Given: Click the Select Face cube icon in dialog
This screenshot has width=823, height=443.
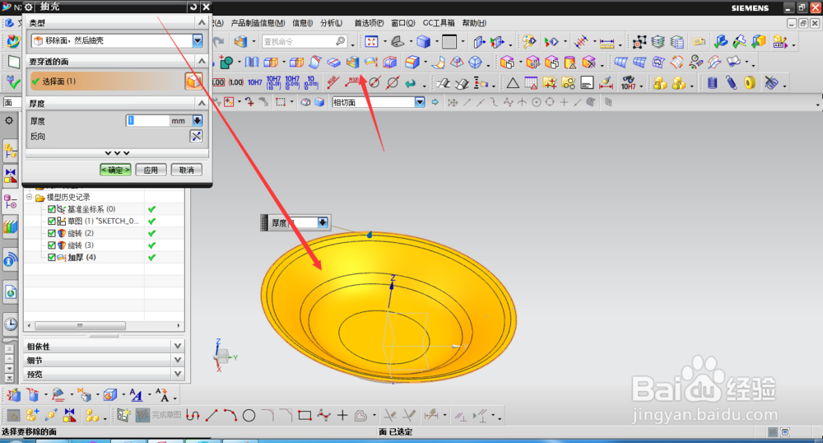Looking at the screenshot, I should click(x=193, y=81).
